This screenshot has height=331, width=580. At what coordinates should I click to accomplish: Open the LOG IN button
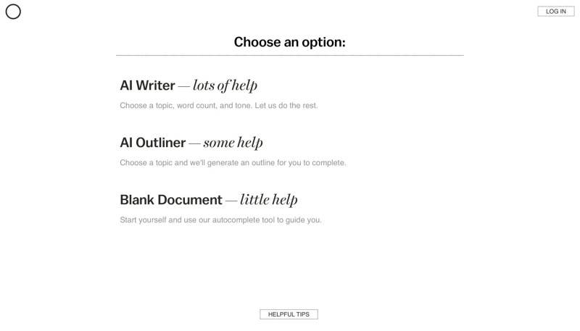click(555, 12)
